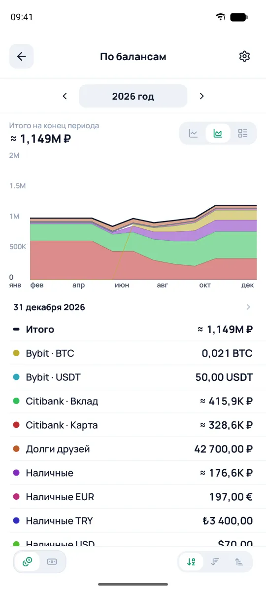
Task: Select stacked area chart view
Action: 218,133
